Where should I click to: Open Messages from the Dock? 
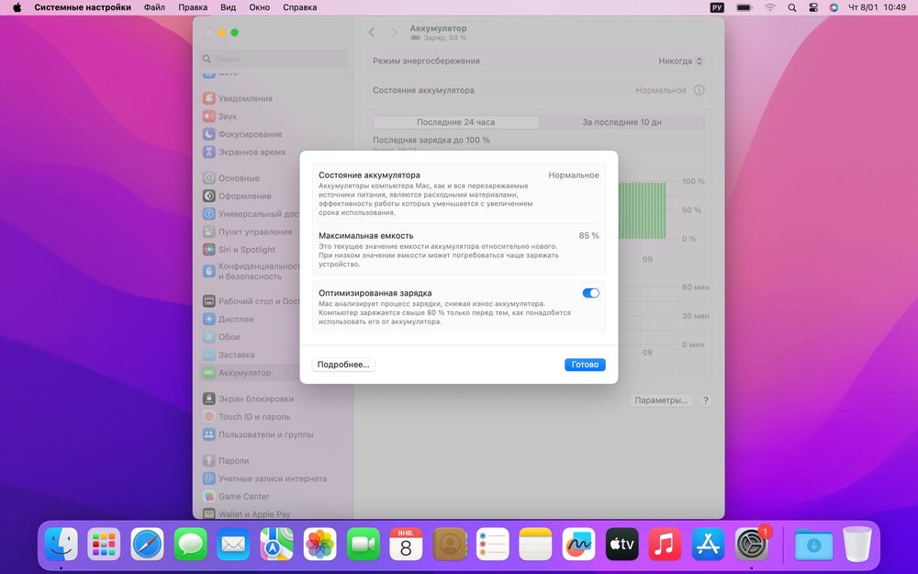[x=190, y=544]
